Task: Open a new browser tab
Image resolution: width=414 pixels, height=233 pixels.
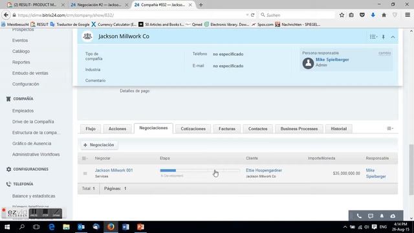Action: coord(201,5)
